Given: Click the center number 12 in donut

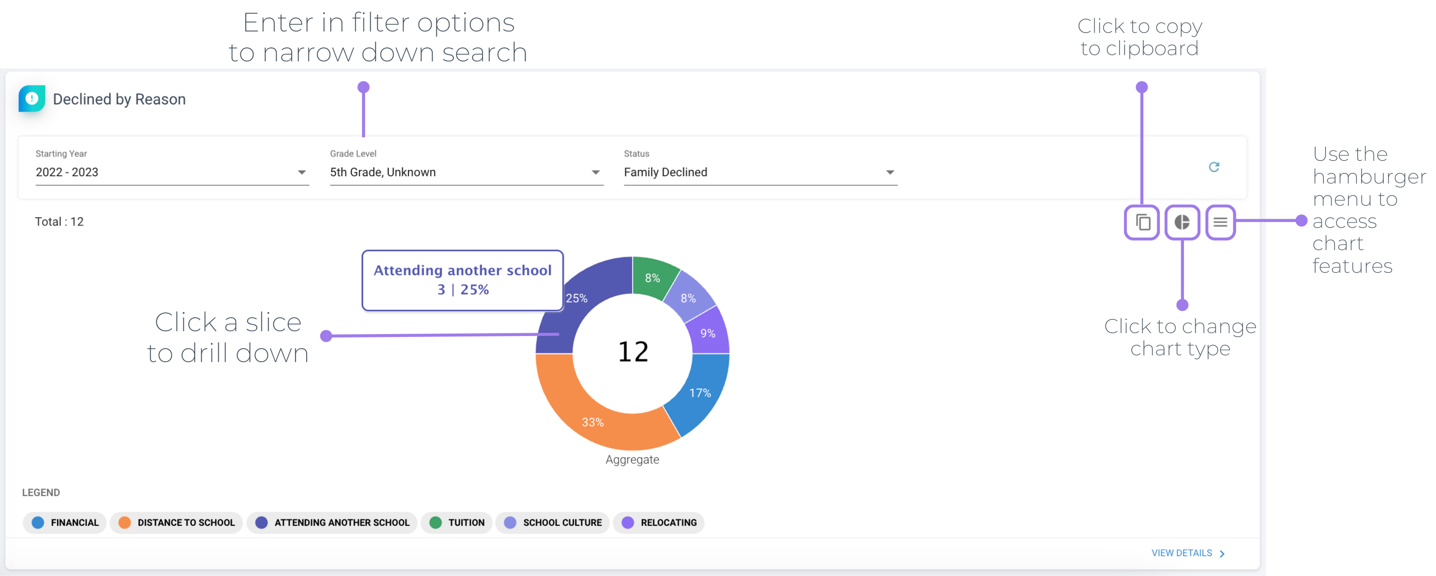Looking at the screenshot, I should (x=633, y=352).
